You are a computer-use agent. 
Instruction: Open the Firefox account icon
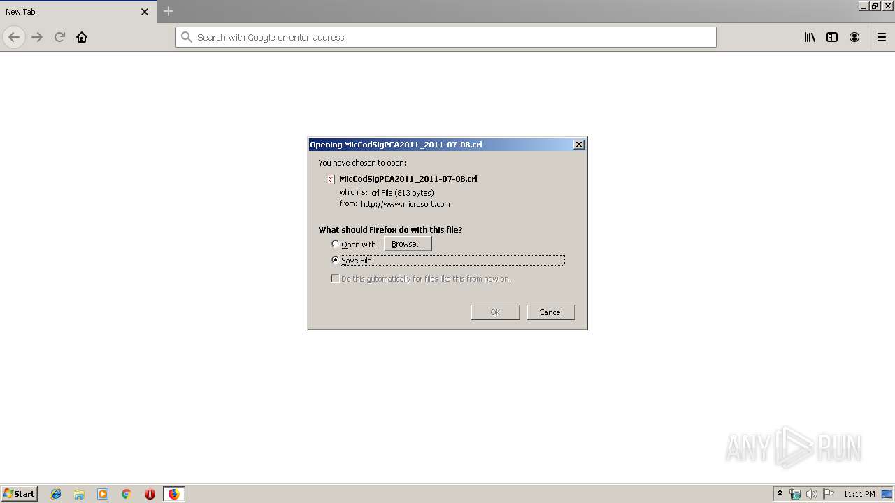[x=854, y=37]
